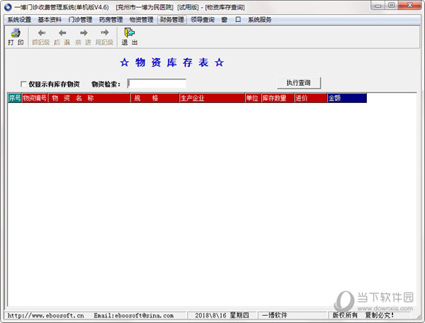Click the date 2018\8\16 in status bar
The height and width of the screenshot is (323, 425).
[x=210, y=315]
